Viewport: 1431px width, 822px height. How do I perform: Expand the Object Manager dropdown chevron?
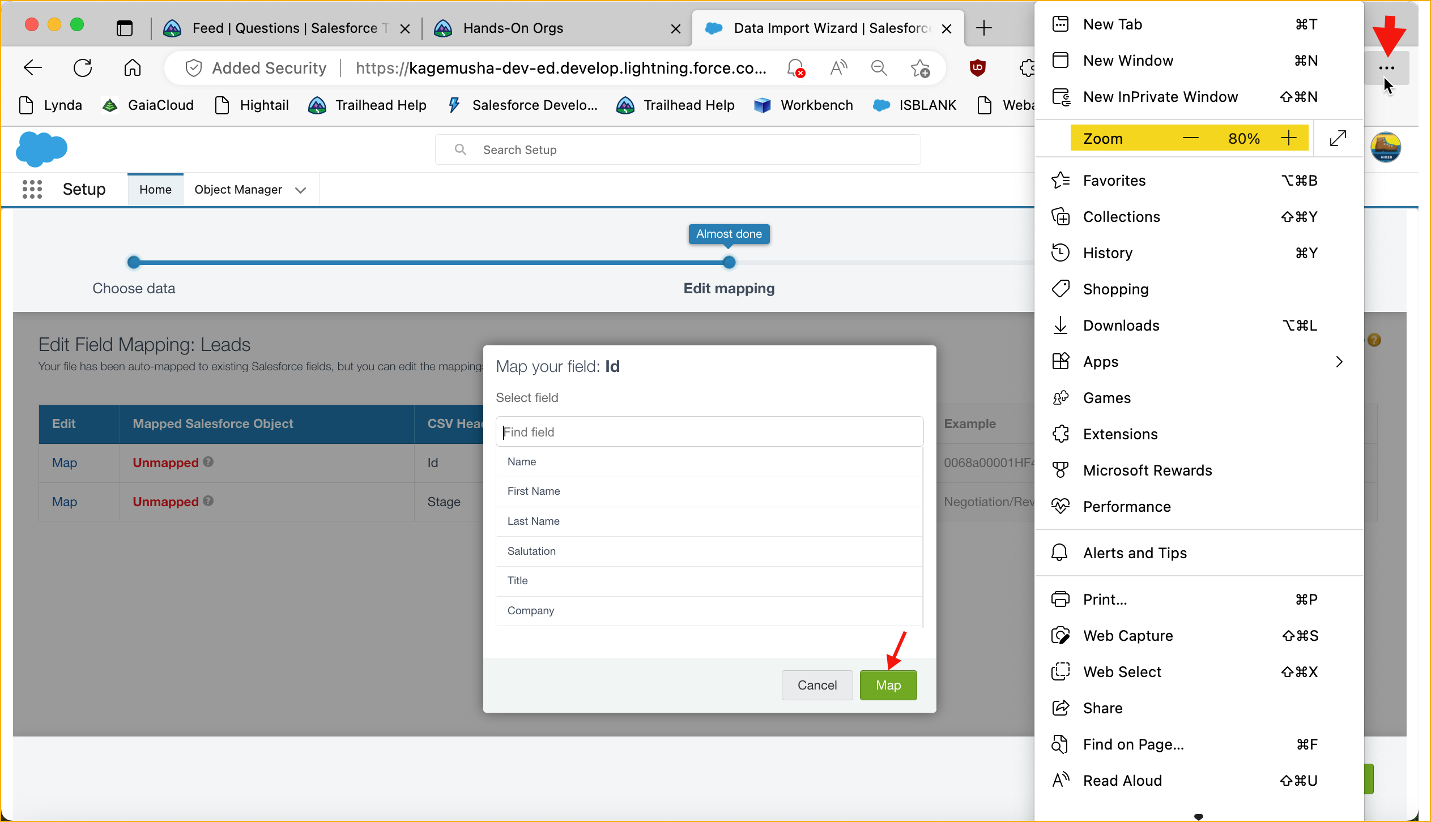(x=301, y=190)
